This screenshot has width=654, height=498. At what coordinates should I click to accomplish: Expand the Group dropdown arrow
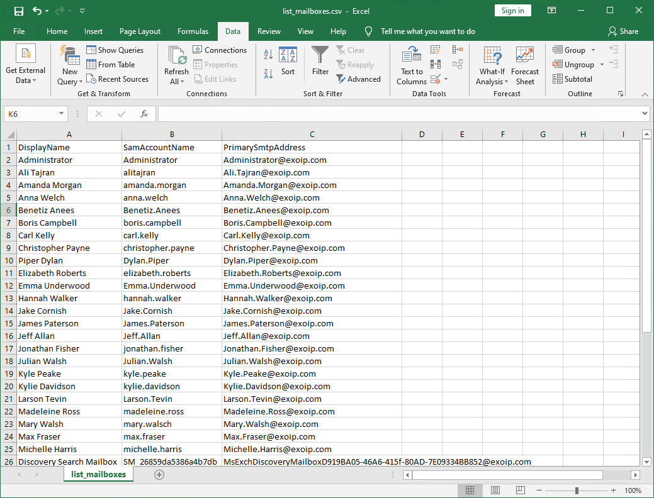click(x=593, y=50)
